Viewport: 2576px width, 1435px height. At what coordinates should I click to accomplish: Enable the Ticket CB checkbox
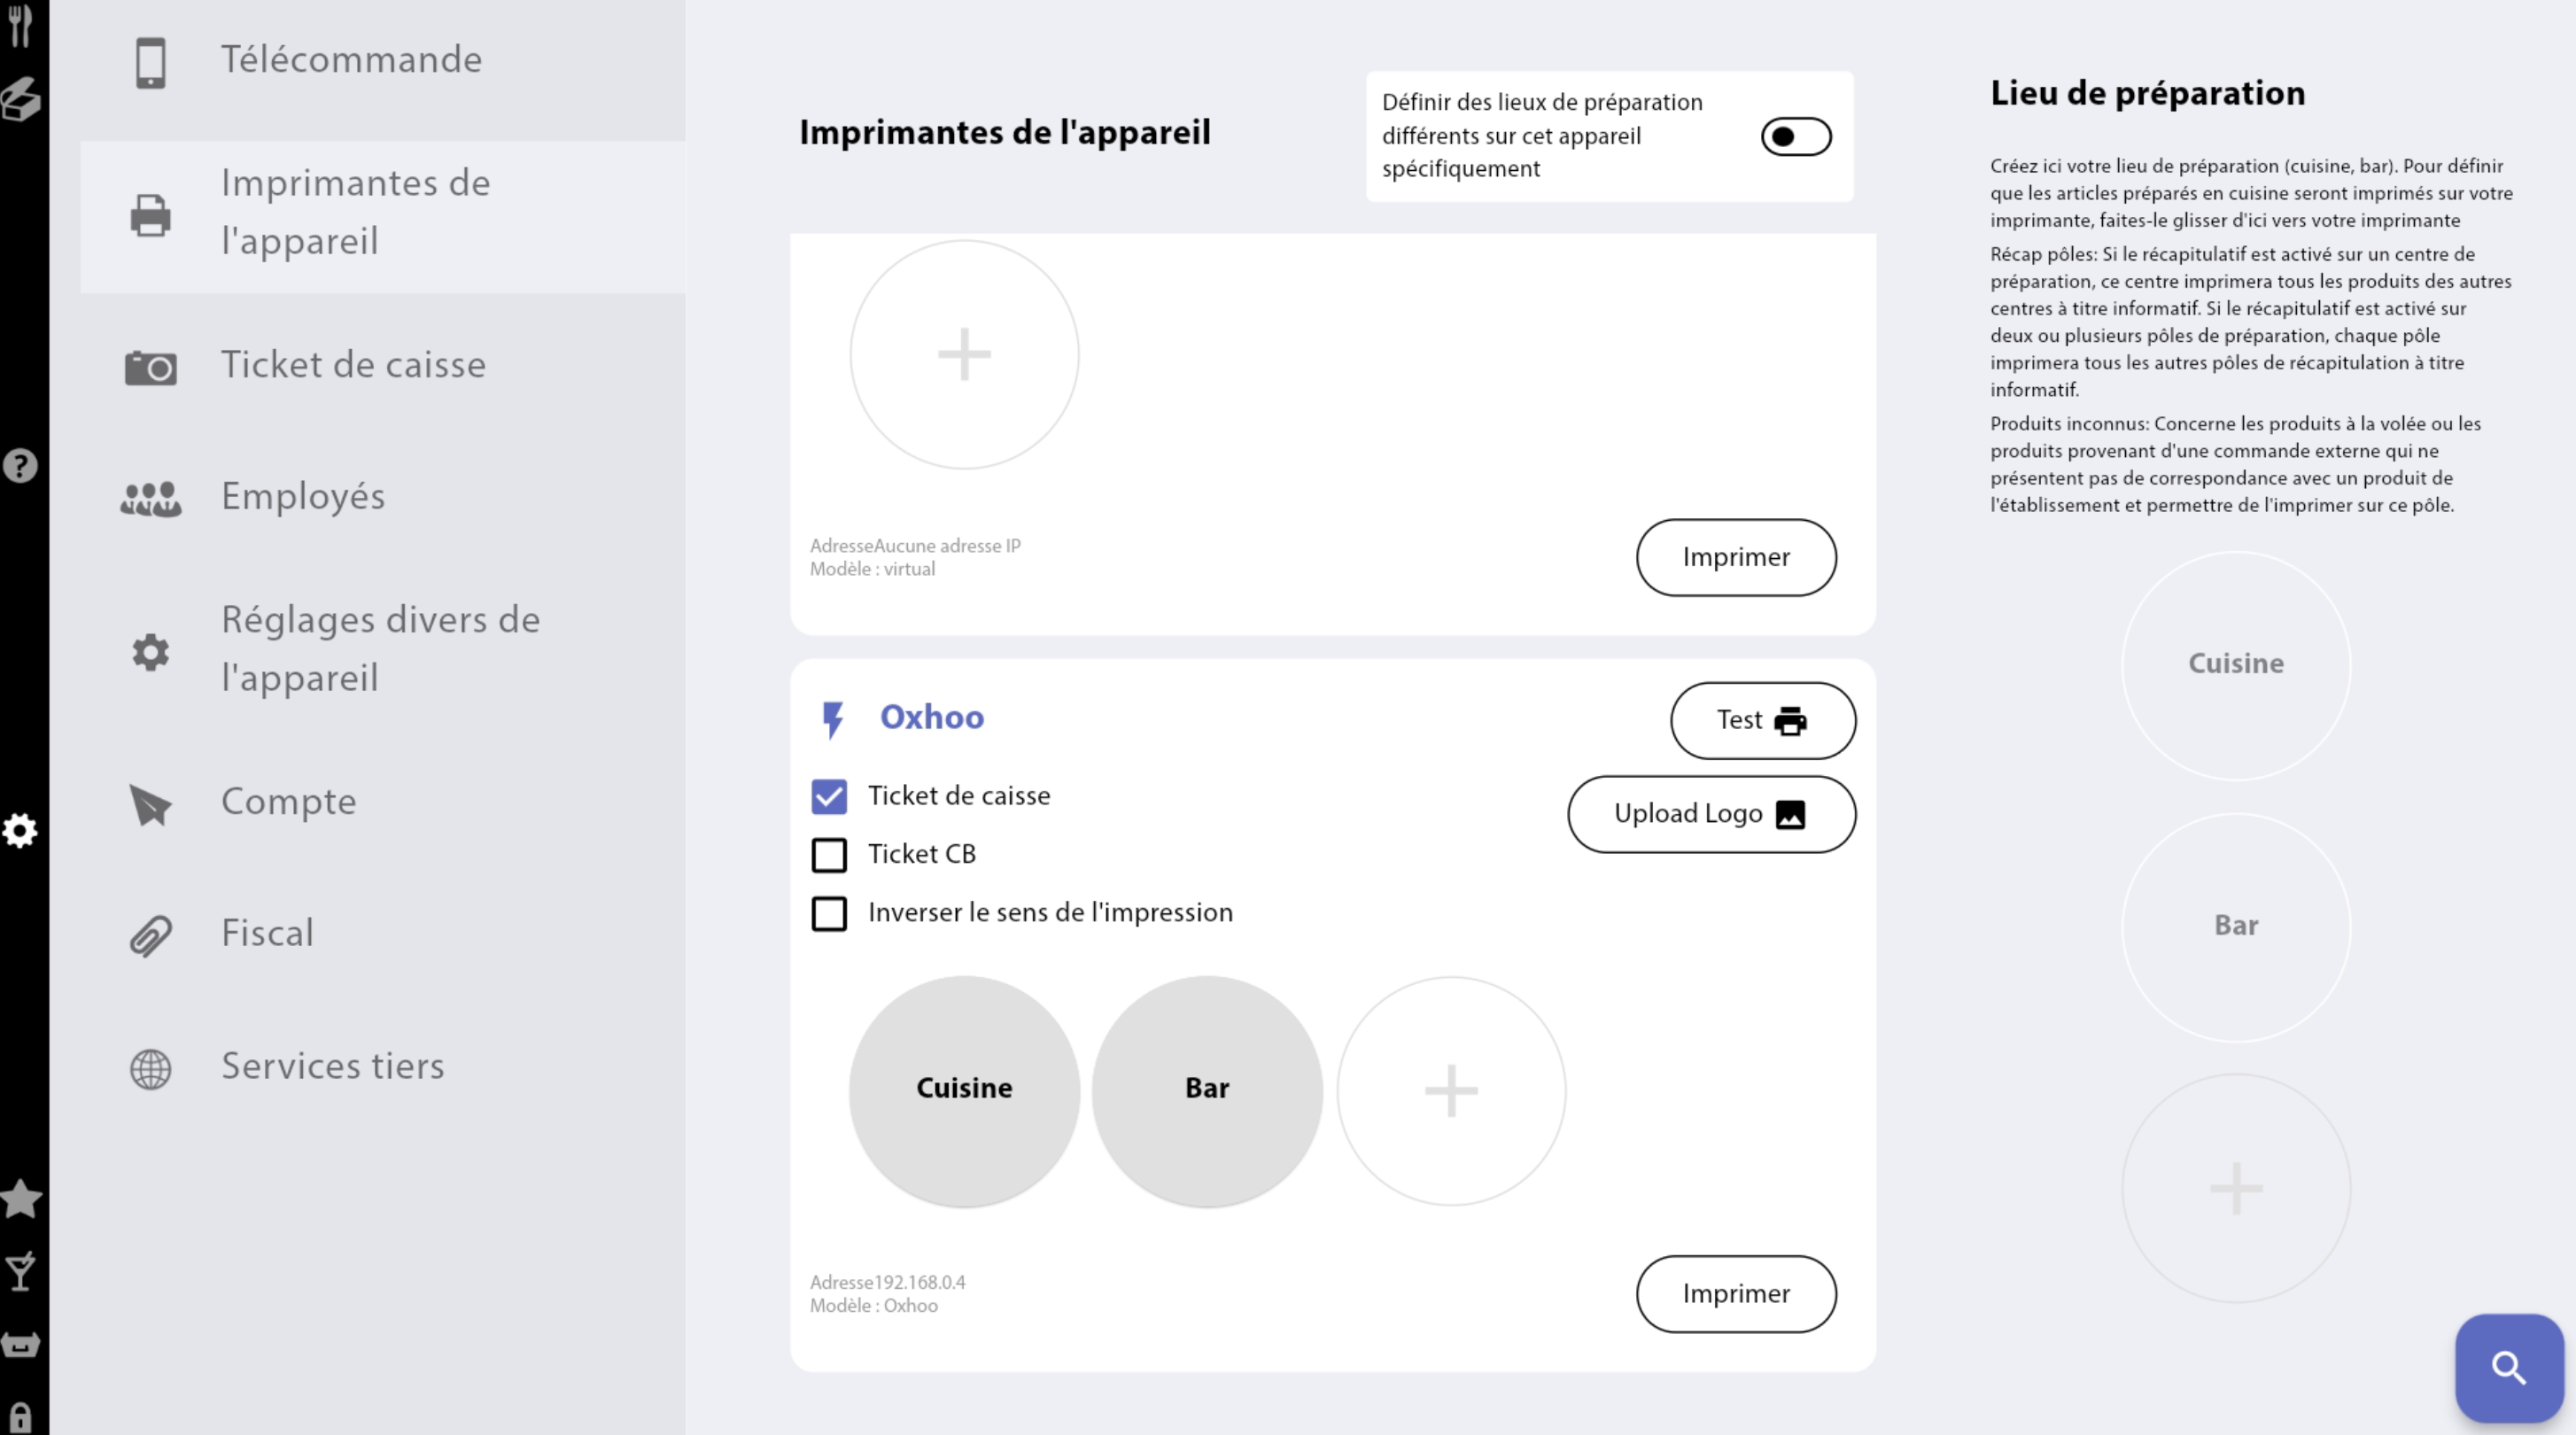pyautogui.click(x=829, y=855)
